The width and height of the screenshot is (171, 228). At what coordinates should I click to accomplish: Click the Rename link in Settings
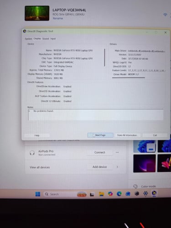[58, 18]
